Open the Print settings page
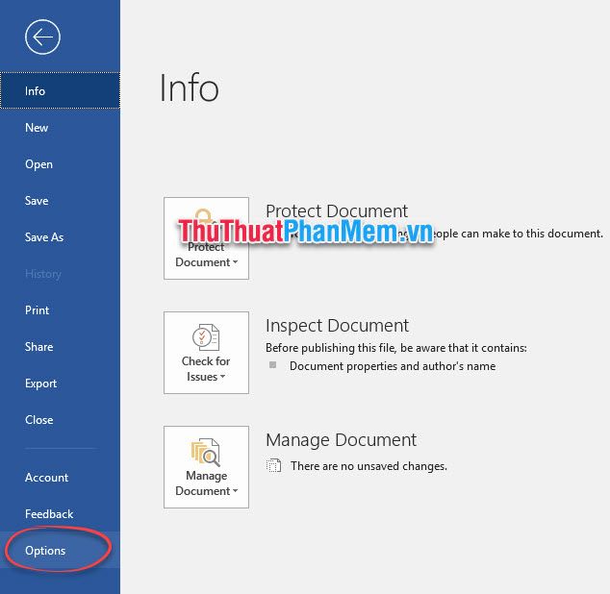 (x=37, y=310)
